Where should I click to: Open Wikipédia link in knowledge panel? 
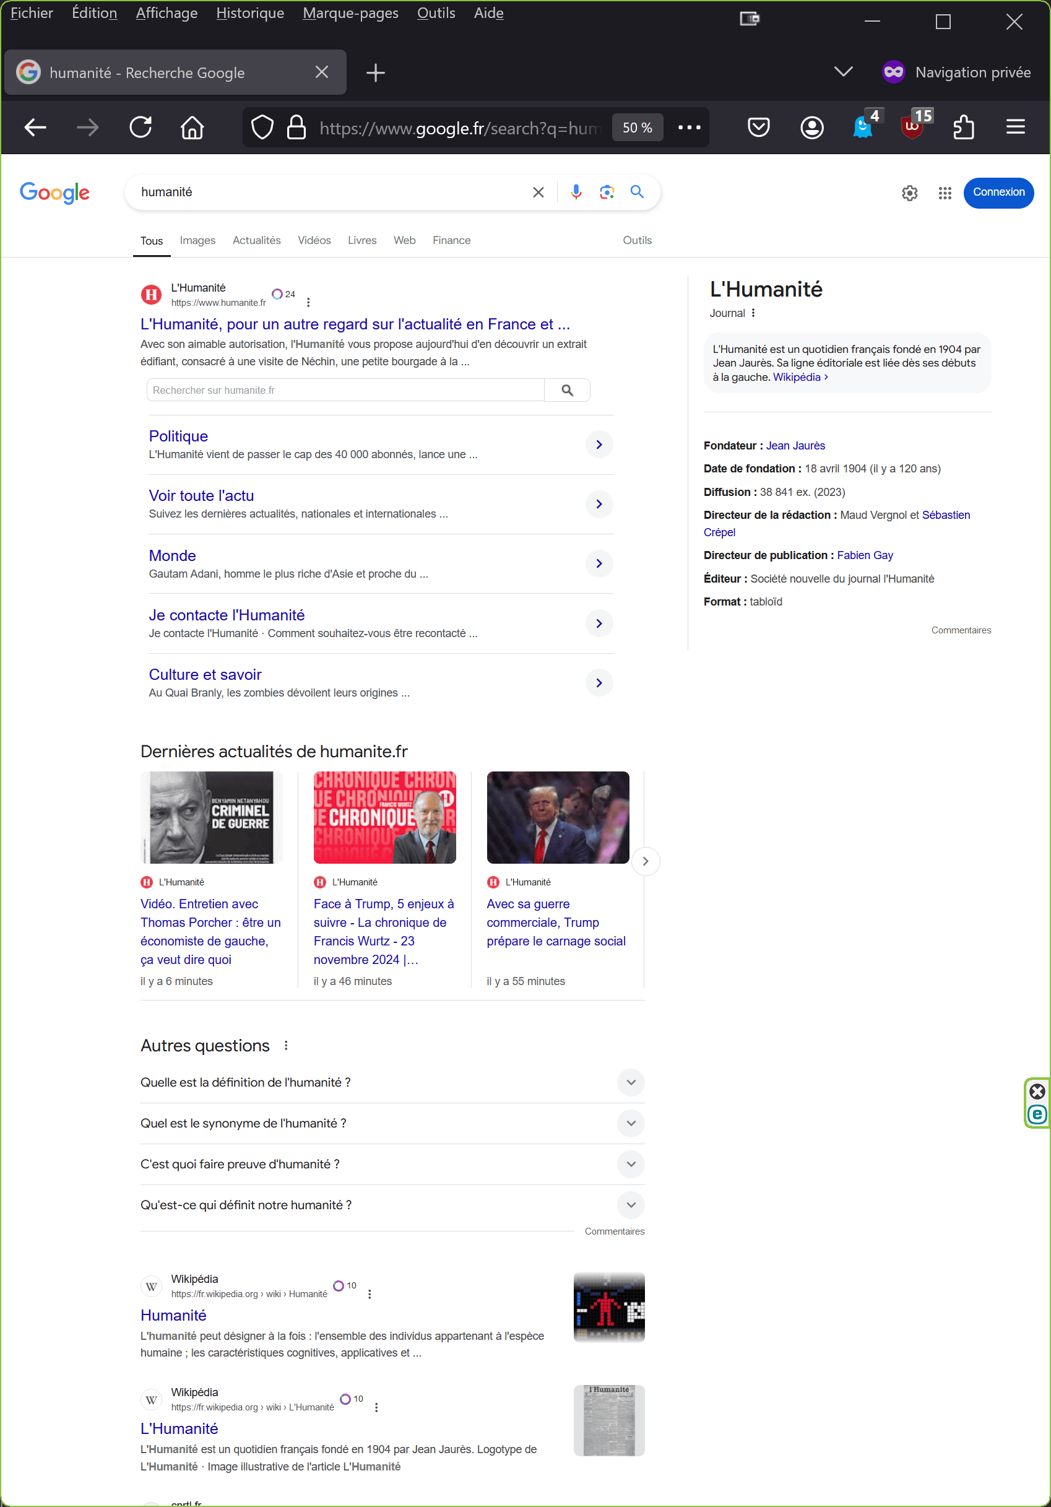click(x=800, y=378)
